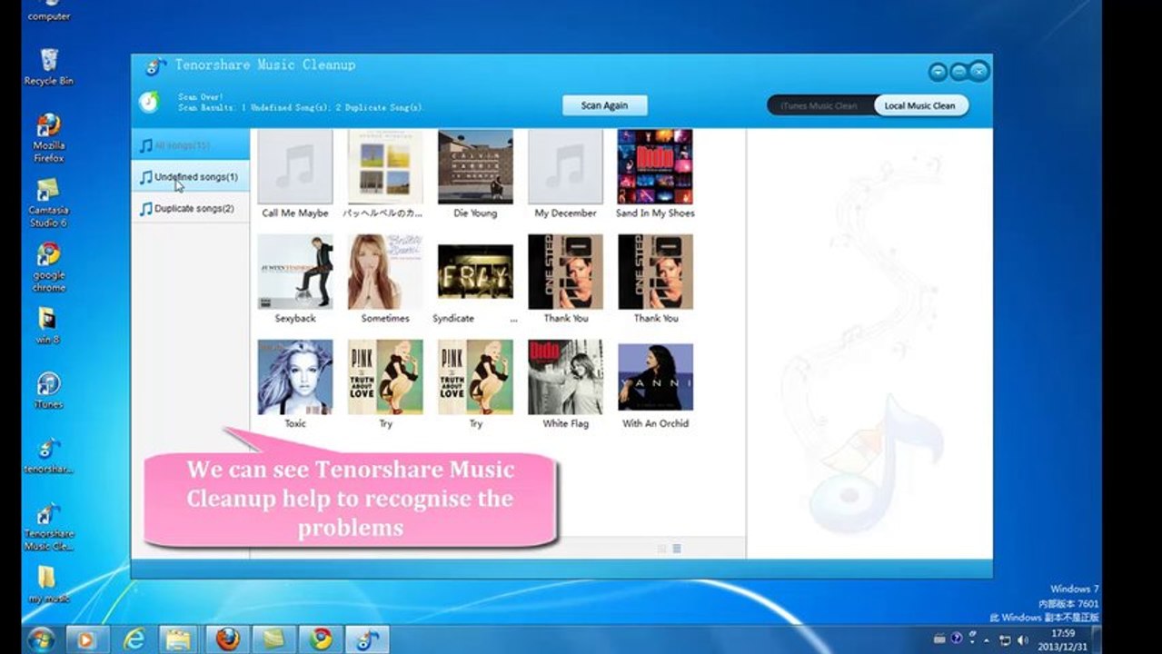Viewport: 1162px width, 654px height.
Task: Open the sticky-note app in taskbar
Action: 273,639
